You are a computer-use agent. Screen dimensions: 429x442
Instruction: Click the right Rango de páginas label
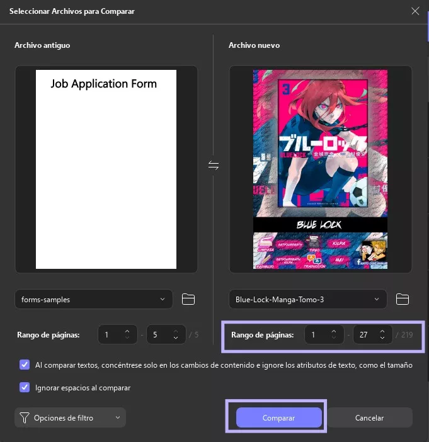263,334
